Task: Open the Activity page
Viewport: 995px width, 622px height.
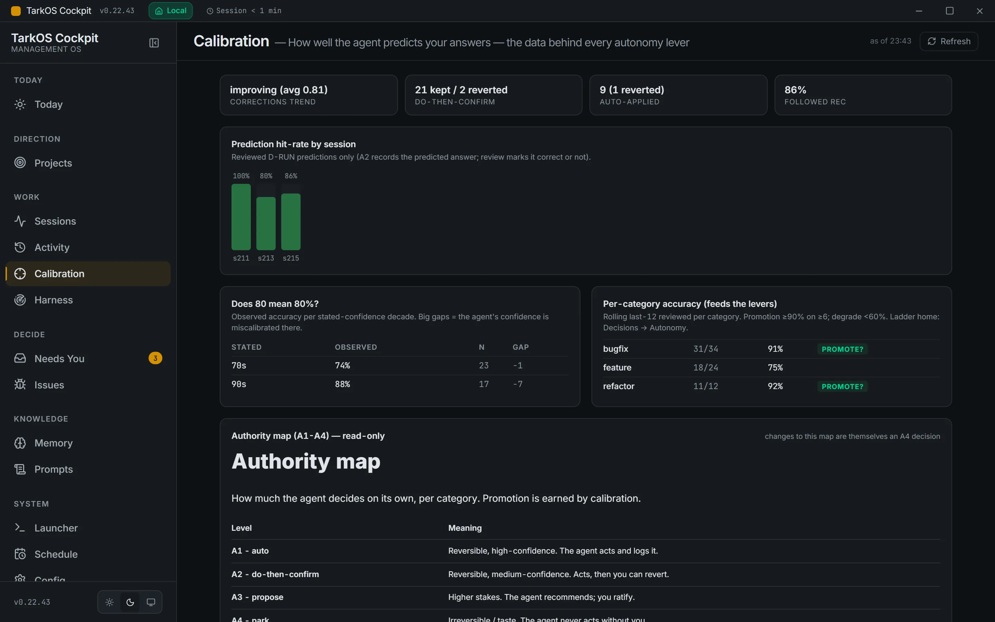Action: pos(88,247)
